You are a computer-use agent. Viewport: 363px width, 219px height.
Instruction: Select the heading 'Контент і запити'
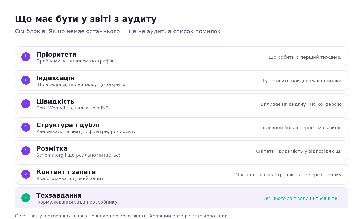pos(66,172)
